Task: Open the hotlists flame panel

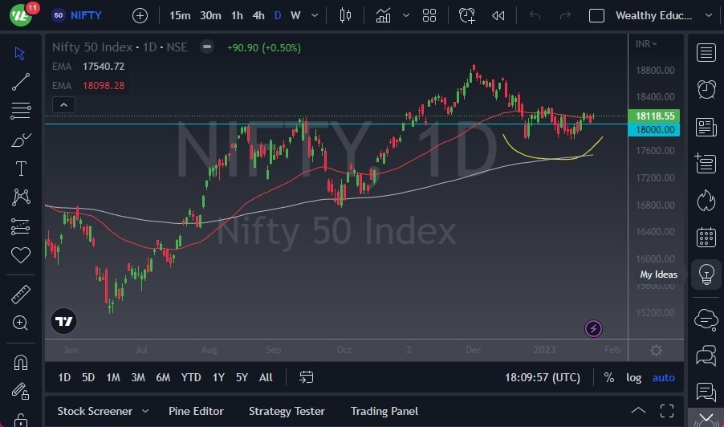Action: pyautogui.click(x=706, y=201)
